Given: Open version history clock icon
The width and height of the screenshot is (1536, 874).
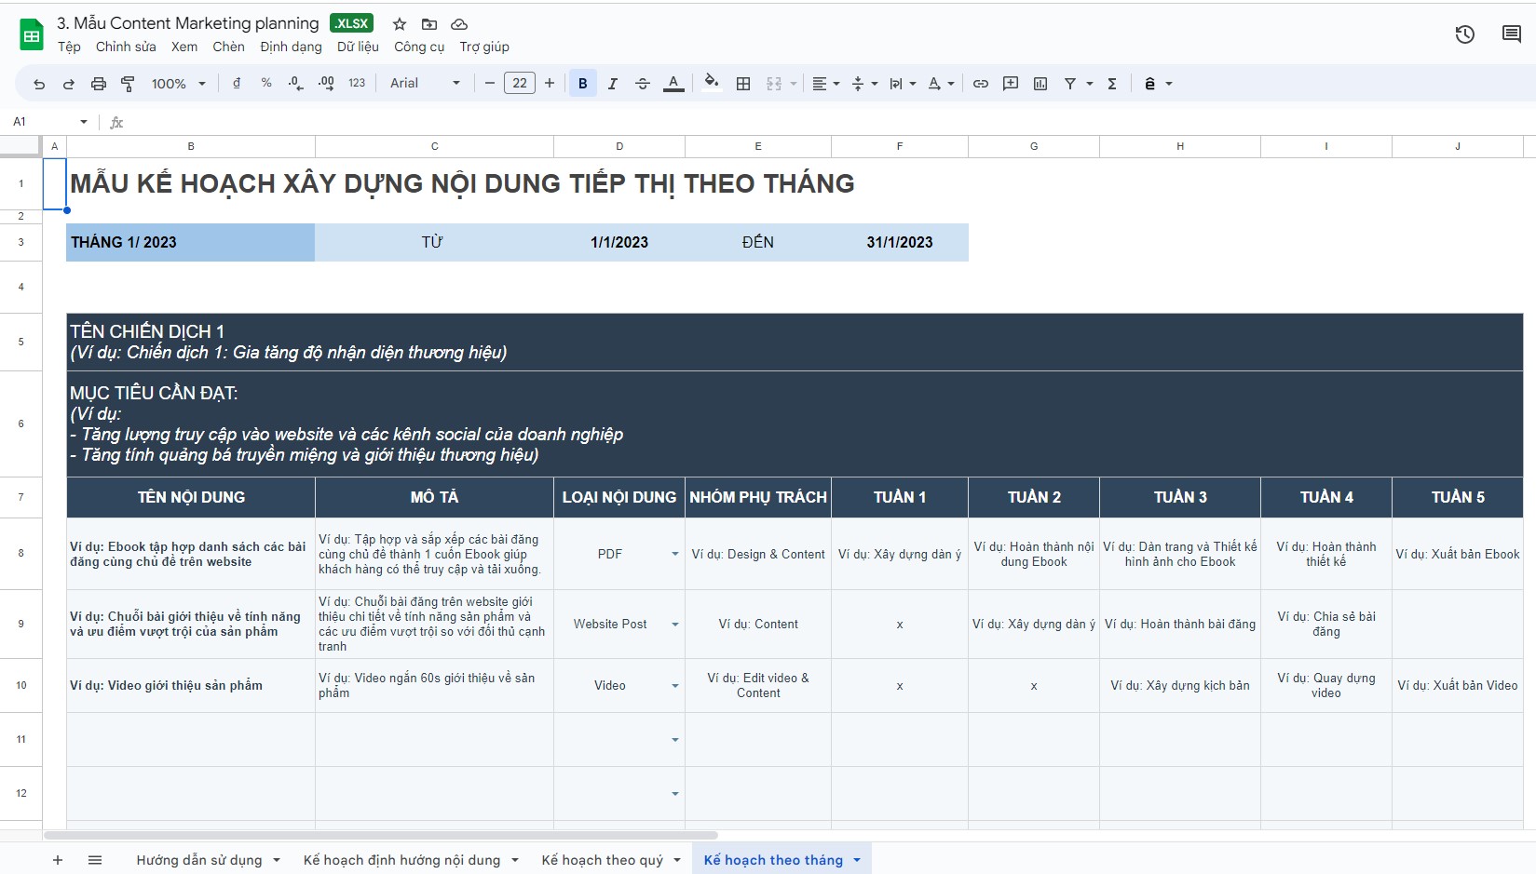Looking at the screenshot, I should click(1465, 34).
